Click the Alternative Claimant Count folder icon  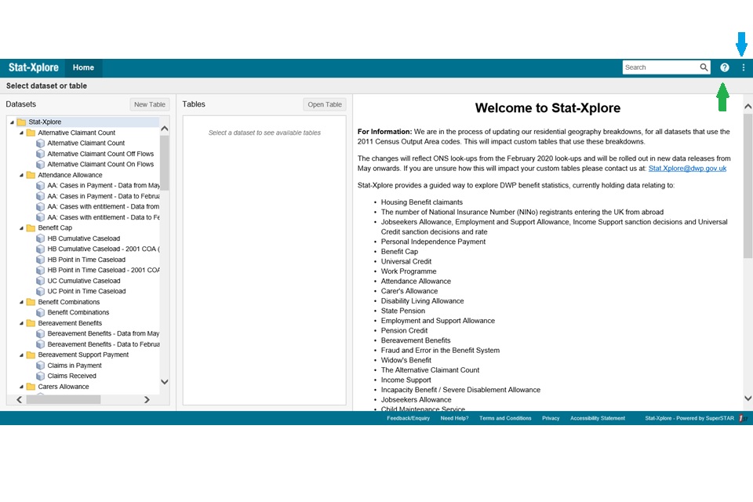click(x=31, y=133)
